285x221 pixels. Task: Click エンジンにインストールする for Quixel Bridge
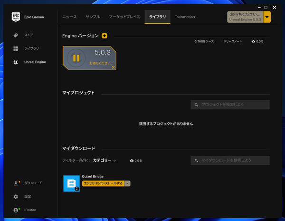coord(103,183)
